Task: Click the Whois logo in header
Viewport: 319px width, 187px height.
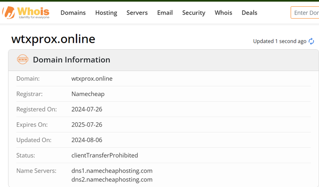Action: [26, 13]
